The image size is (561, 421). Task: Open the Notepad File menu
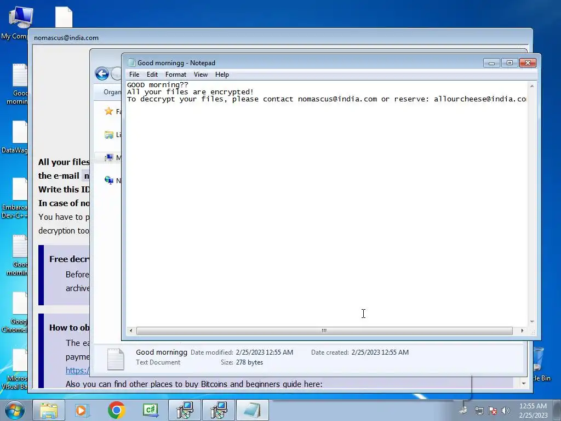tap(134, 75)
